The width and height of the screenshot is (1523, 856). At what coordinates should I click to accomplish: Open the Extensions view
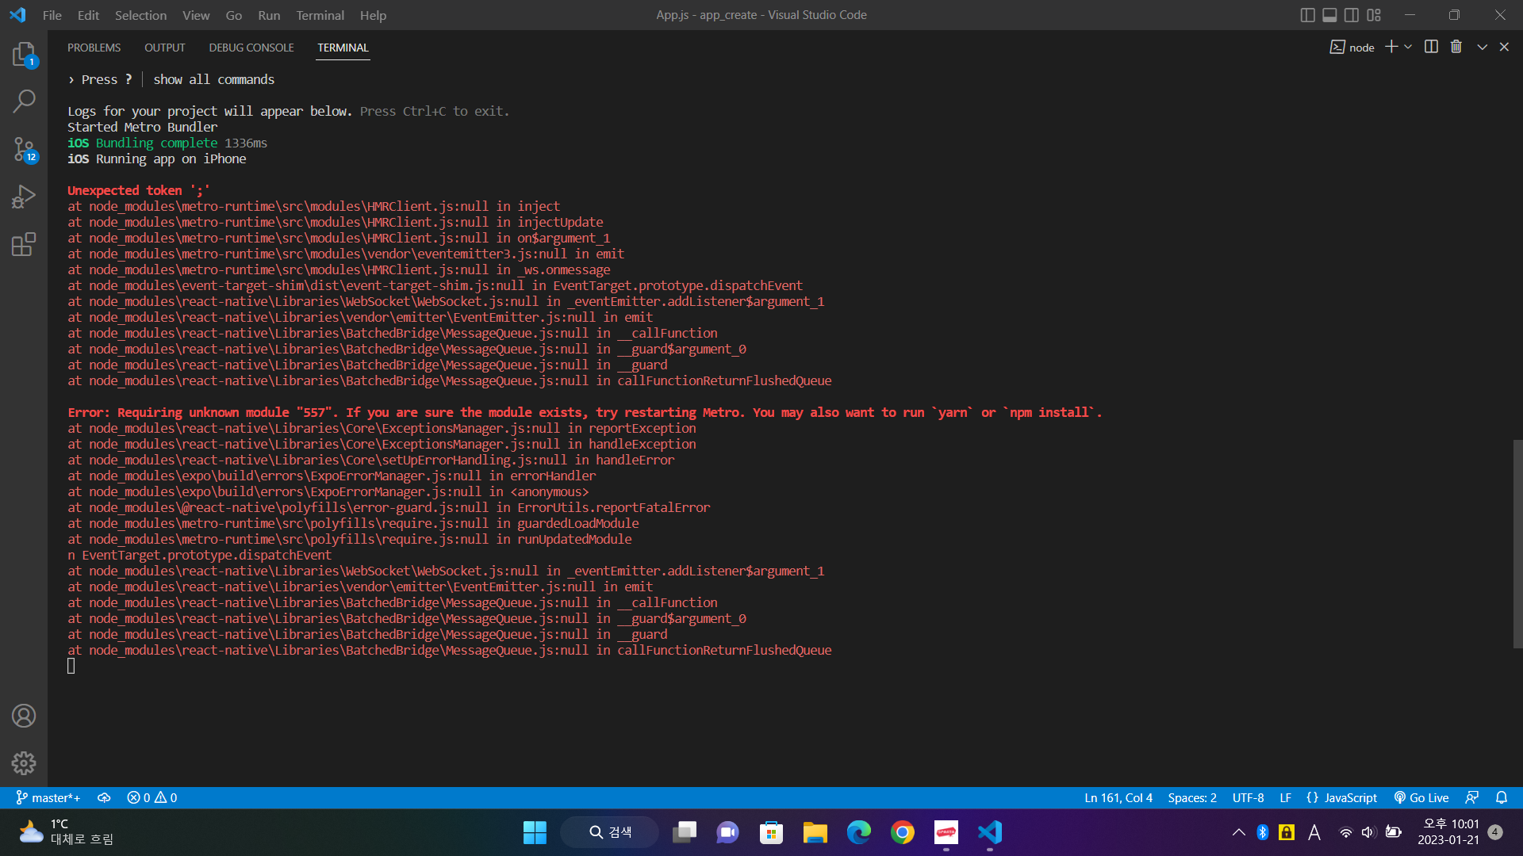(24, 244)
